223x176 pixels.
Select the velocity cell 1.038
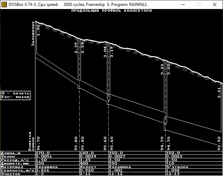(x=173, y=170)
